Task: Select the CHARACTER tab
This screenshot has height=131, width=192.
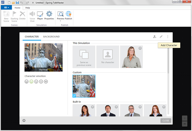Action: (32, 37)
